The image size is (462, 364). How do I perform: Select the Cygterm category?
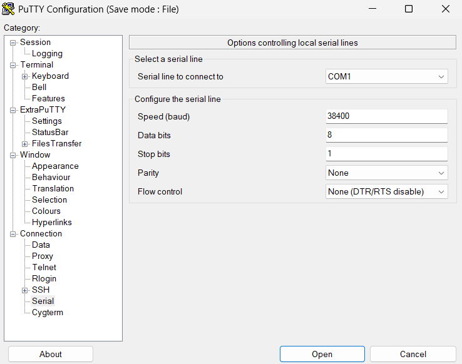click(47, 312)
